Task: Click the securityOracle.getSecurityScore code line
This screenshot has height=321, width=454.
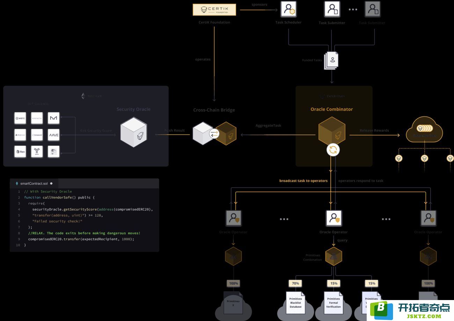Action: click(93, 209)
